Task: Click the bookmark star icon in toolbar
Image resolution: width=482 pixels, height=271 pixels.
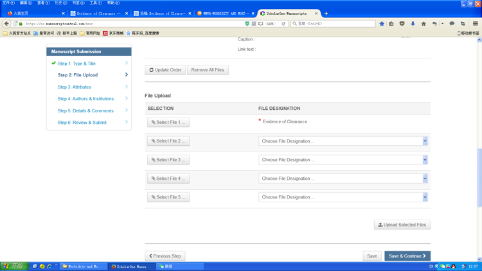Action: [382, 24]
